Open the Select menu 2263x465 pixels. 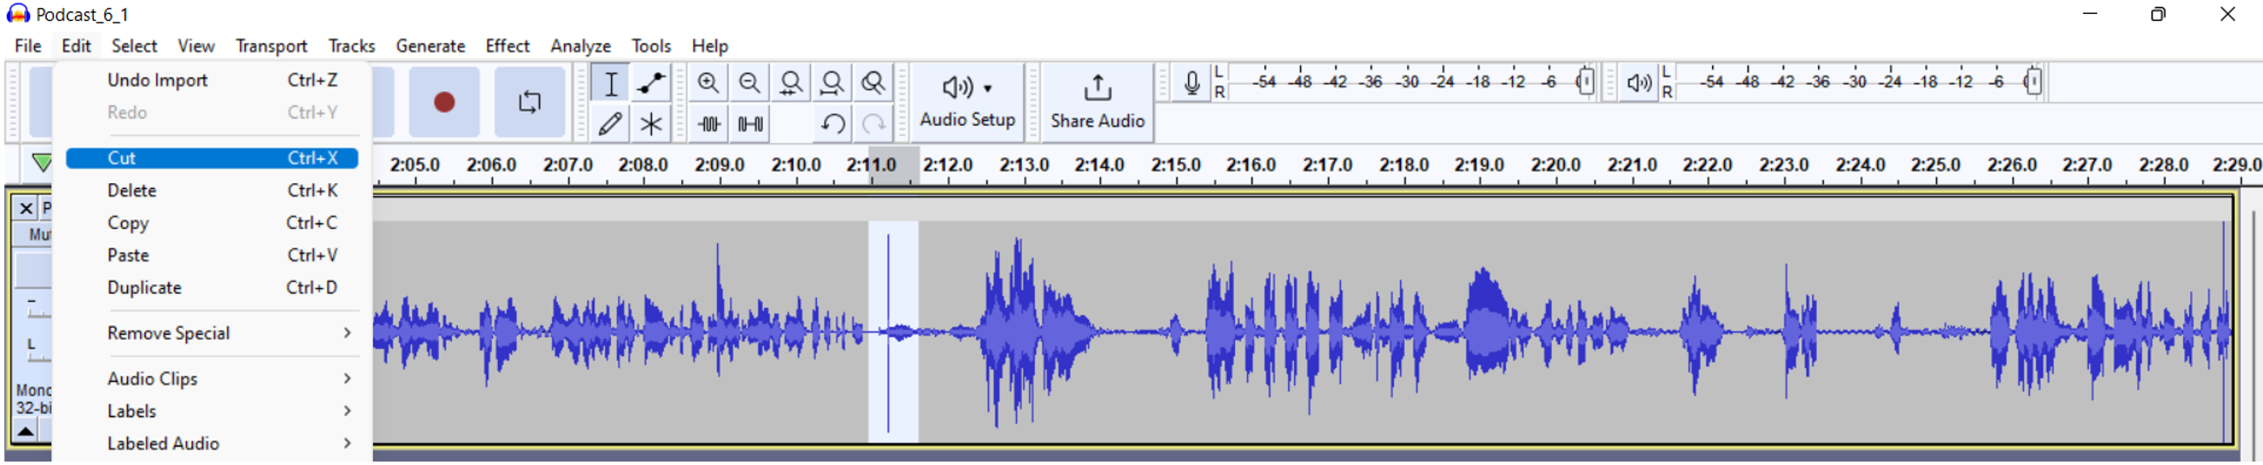click(x=134, y=46)
